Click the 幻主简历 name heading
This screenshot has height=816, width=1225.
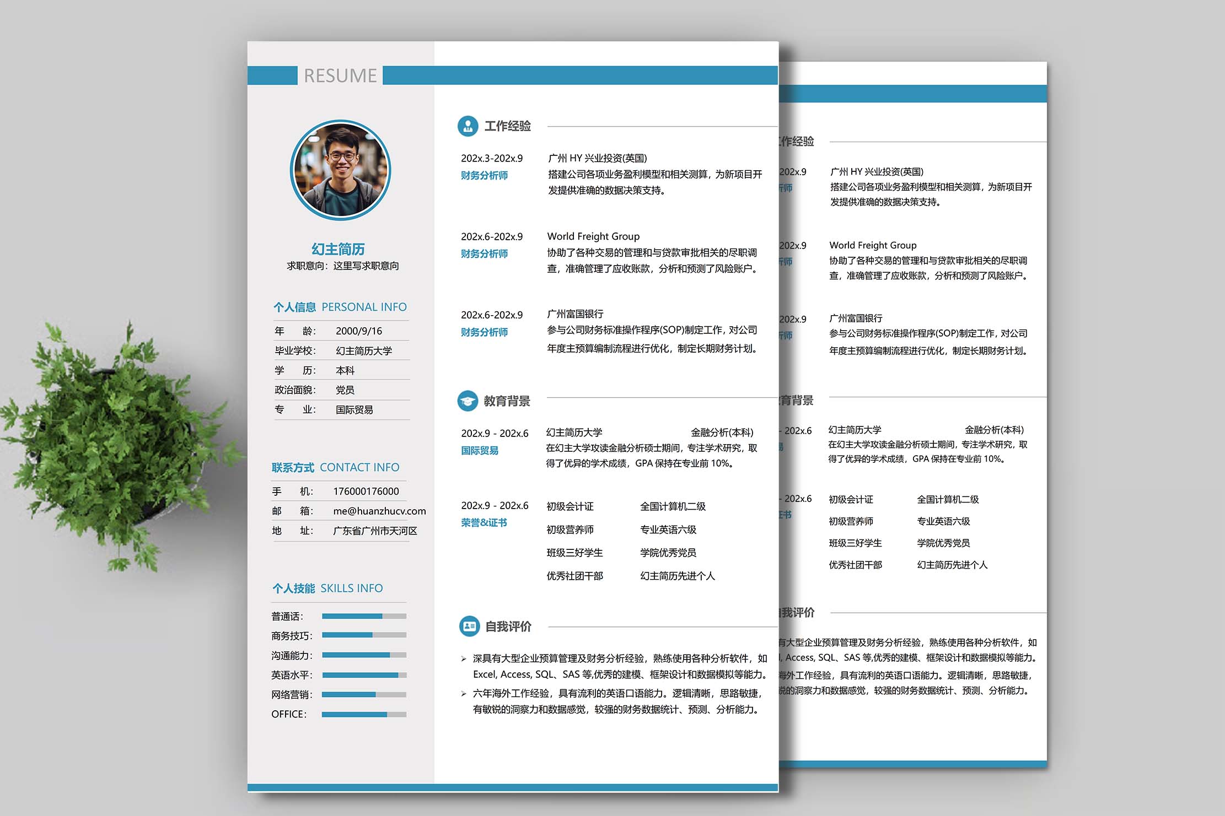point(338,249)
